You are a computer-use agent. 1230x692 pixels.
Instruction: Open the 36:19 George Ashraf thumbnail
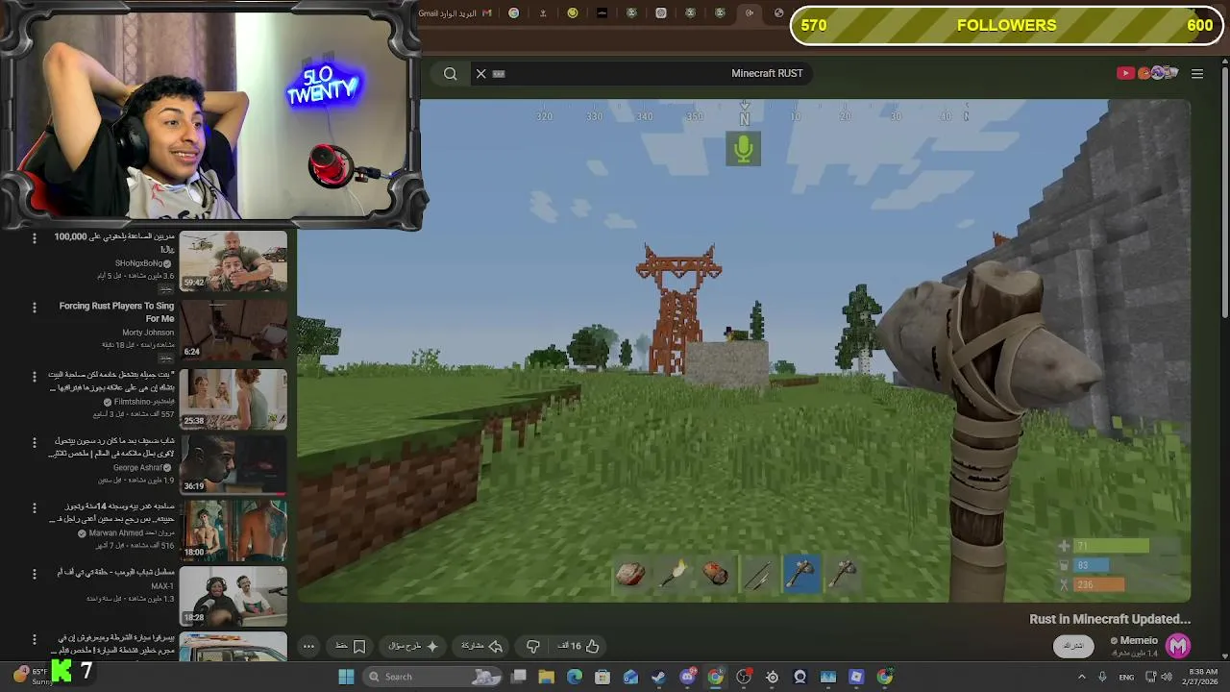coord(234,464)
